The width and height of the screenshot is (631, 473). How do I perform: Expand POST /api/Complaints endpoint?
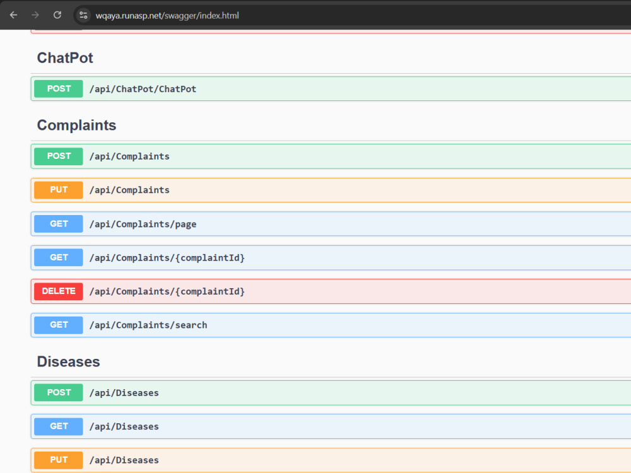tap(331, 156)
